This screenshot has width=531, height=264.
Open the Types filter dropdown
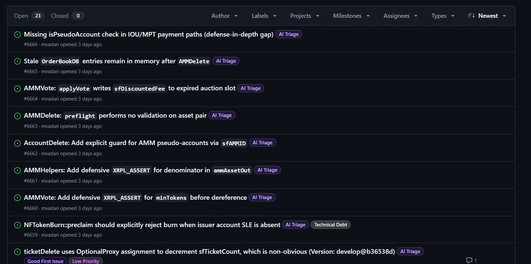pos(443,16)
